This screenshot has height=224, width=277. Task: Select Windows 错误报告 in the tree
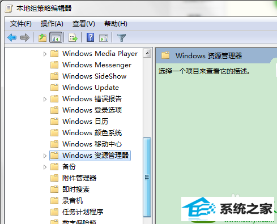pyautogui.click(x=92, y=99)
